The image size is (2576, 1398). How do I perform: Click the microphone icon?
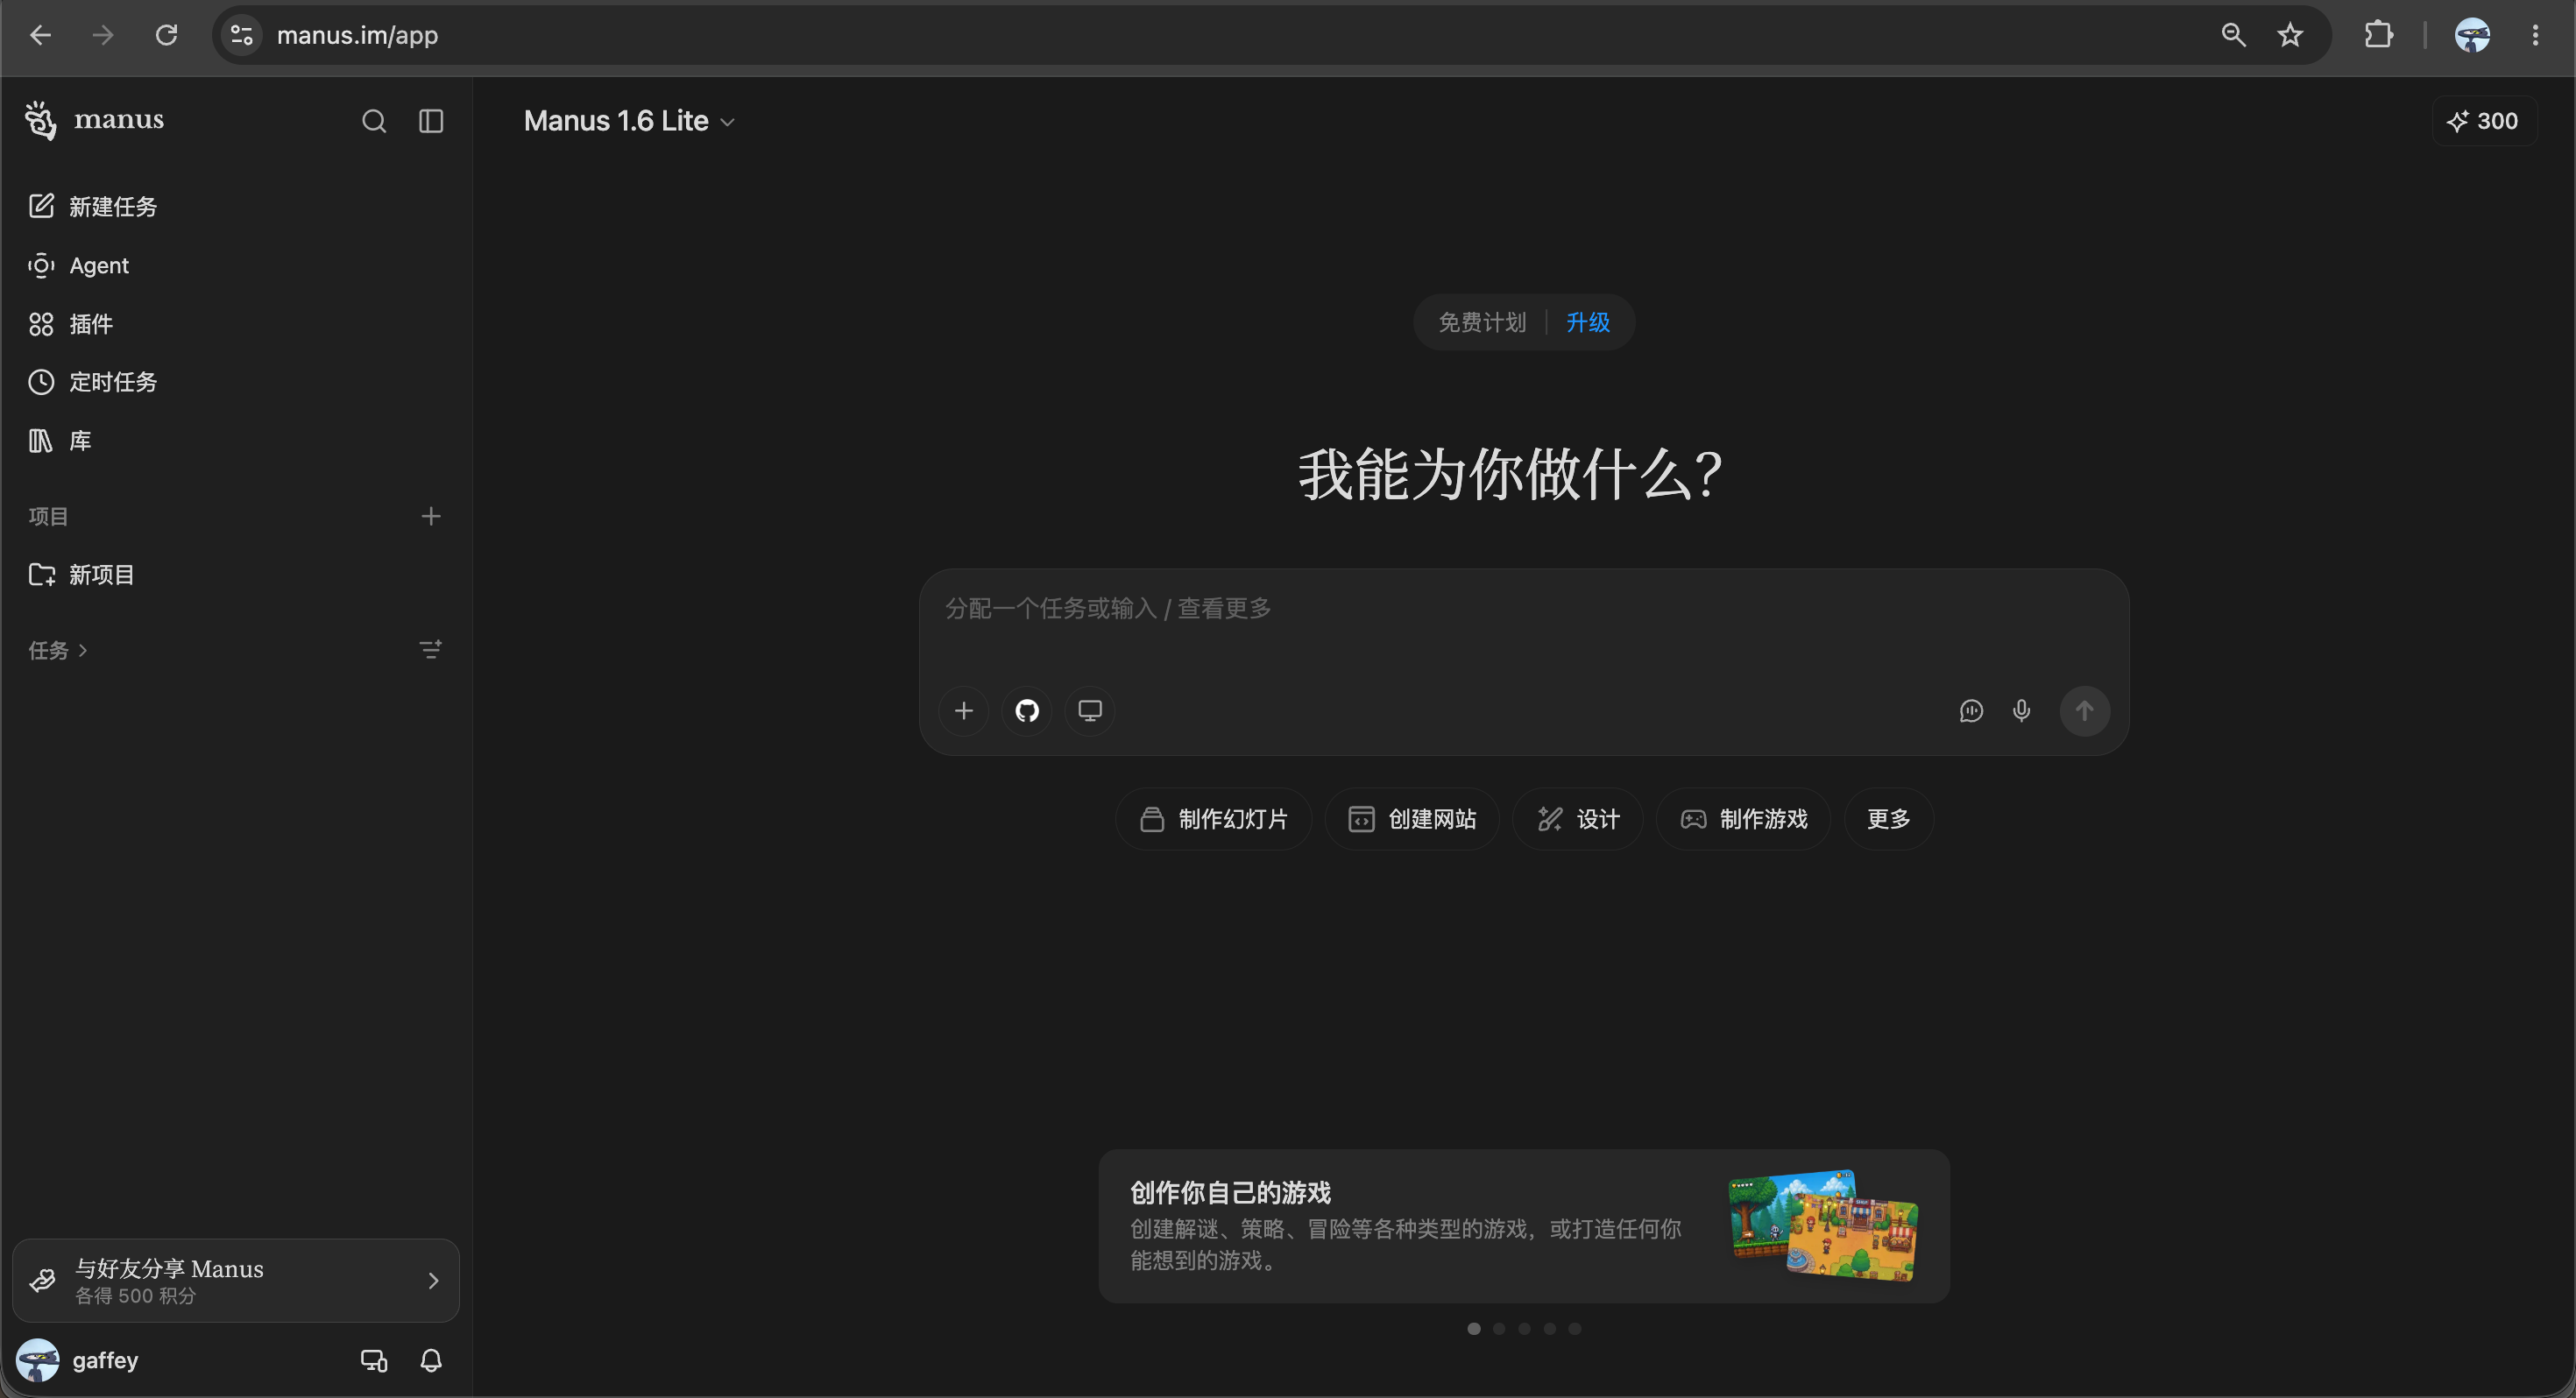point(2021,711)
